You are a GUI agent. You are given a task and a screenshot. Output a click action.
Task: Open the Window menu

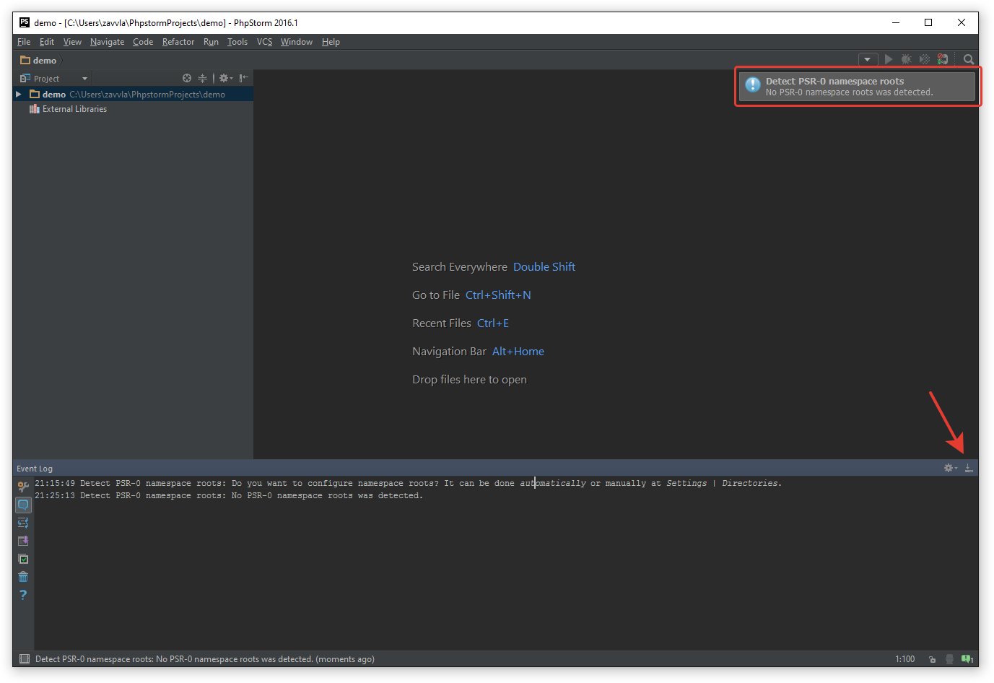[x=297, y=42]
